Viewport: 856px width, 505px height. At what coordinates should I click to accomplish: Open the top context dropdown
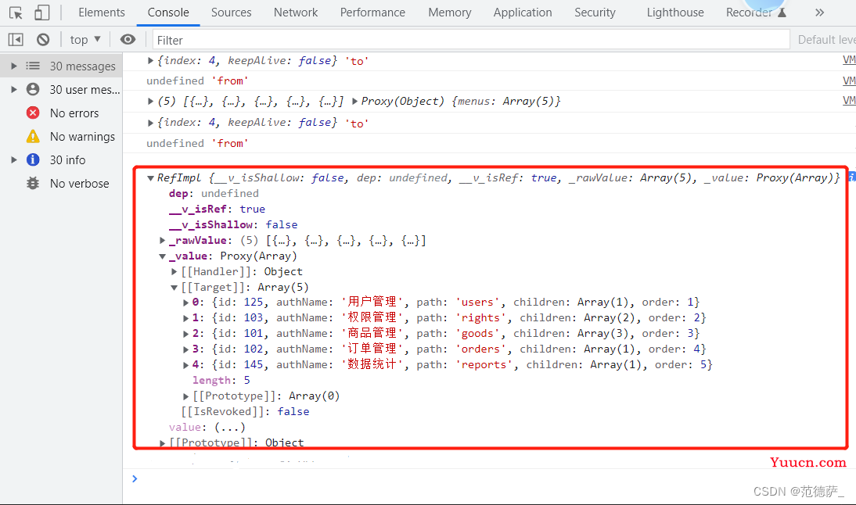pos(85,39)
